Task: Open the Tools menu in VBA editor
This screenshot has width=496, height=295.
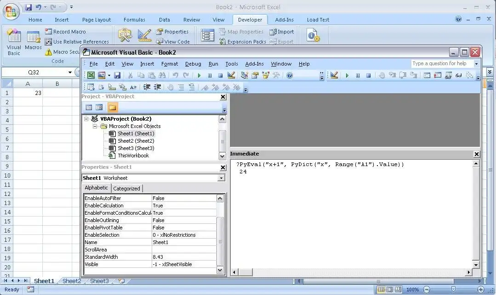Action: [232, 64]
